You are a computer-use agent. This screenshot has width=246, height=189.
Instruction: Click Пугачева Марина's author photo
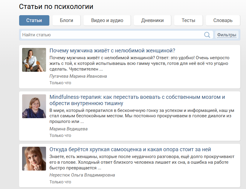[34, 60]
